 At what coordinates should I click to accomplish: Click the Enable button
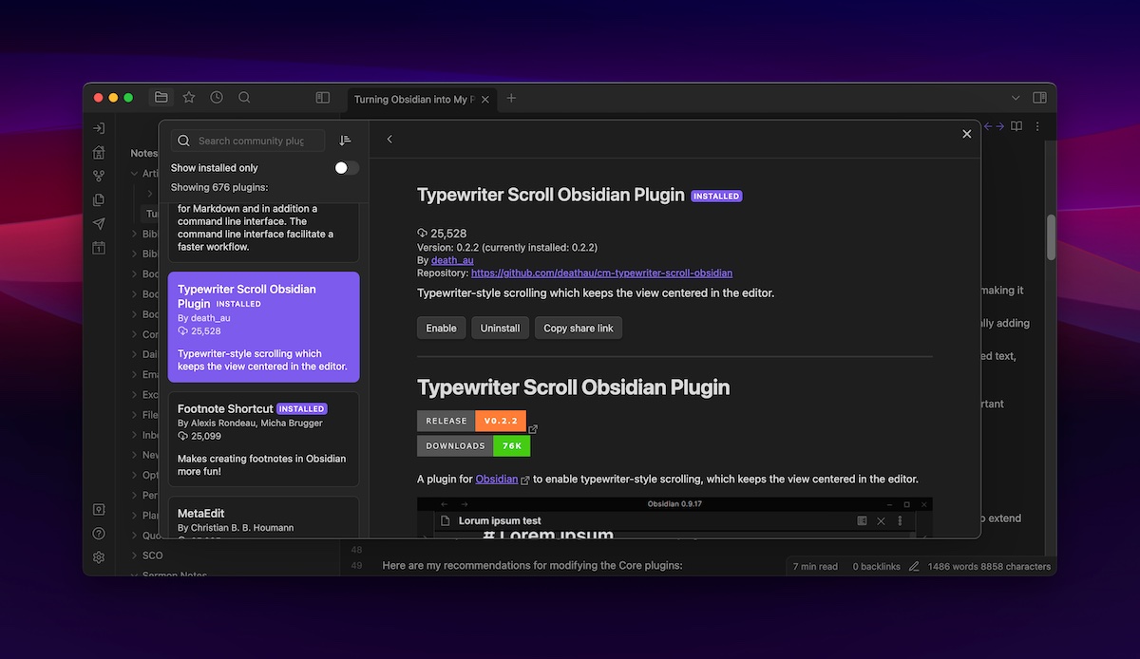(x=441, y=328)
